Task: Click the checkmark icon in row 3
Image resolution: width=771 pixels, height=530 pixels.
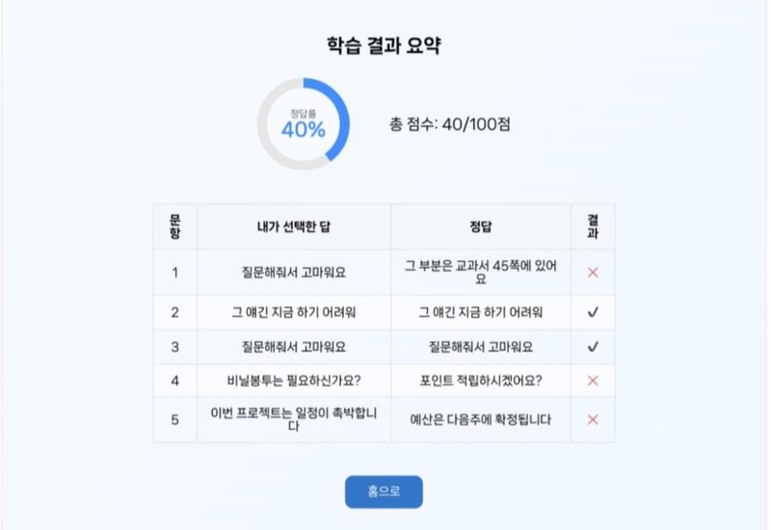Action: 593,347
